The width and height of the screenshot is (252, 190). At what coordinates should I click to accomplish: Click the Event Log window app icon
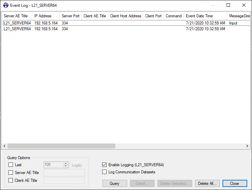(6, 5)
